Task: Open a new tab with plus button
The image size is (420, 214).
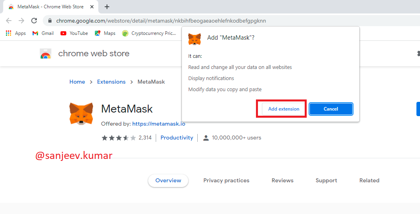Action: [107, 7]
